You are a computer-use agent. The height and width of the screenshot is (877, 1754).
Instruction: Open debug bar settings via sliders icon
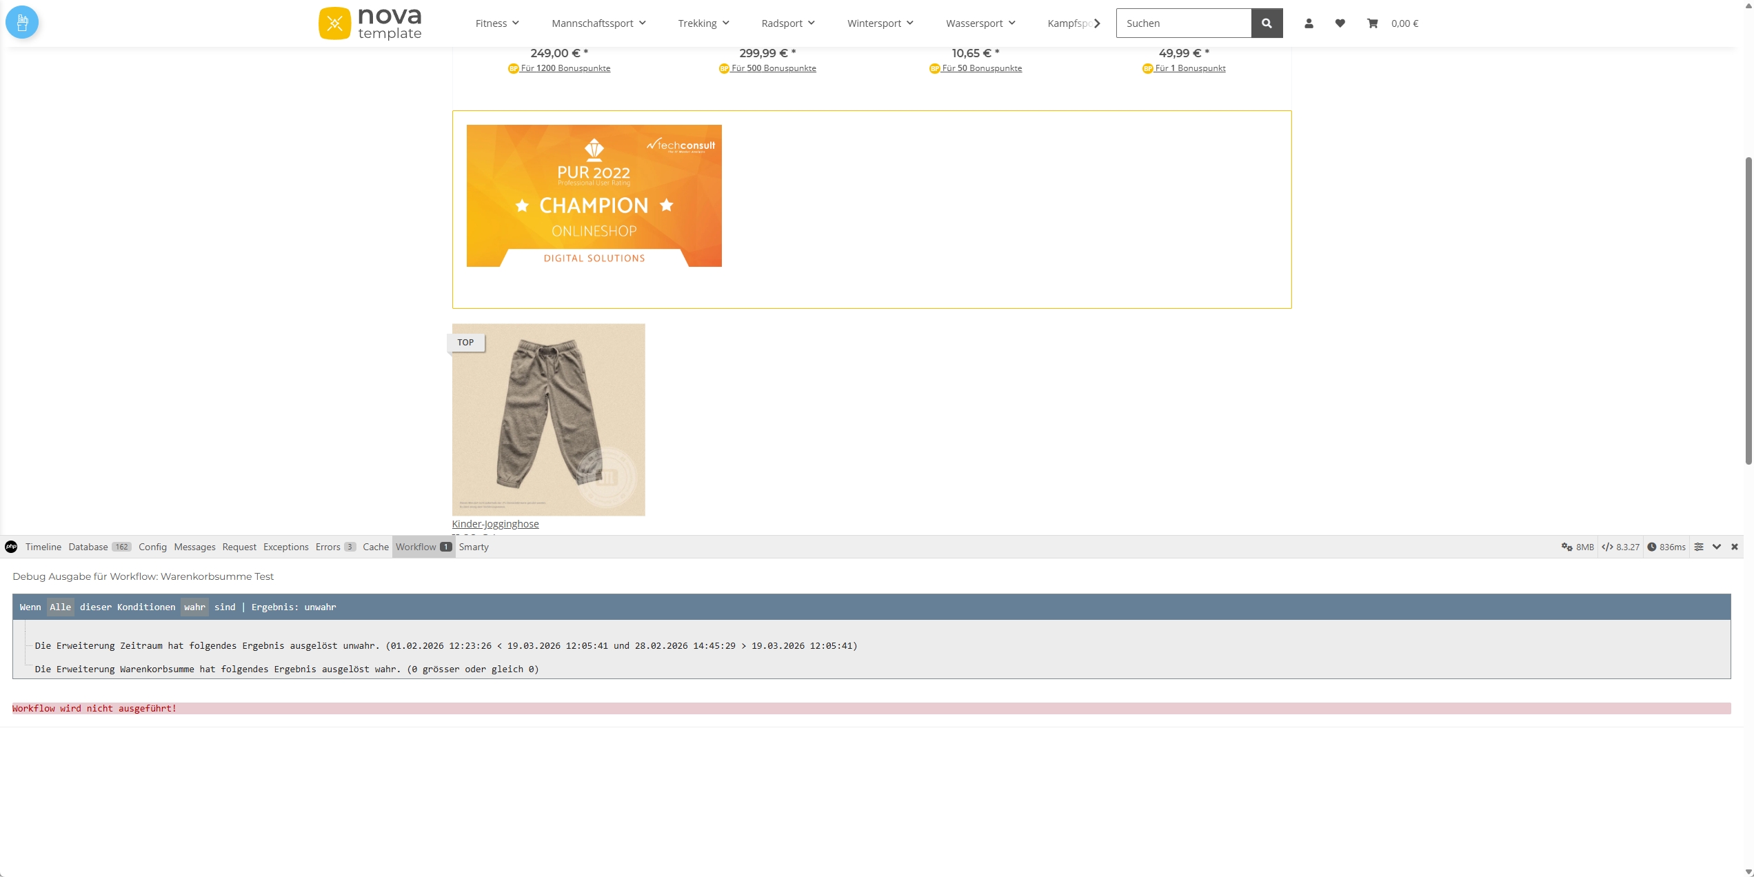coord(1698,547)
